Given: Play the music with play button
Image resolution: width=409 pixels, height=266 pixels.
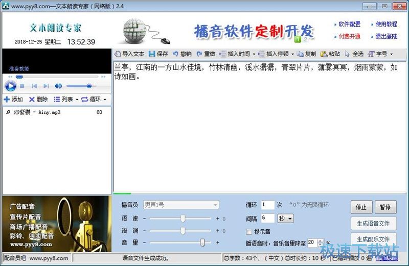Looking at the screenshot, I should (x=10, y=86).
